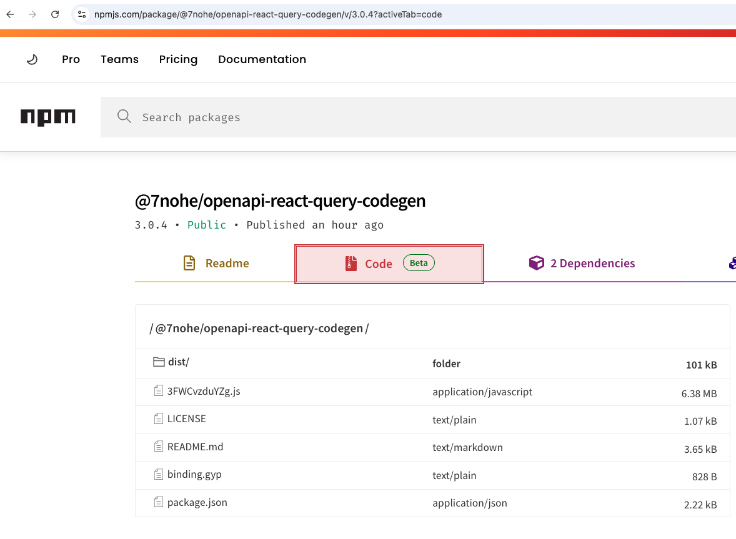Viewport: 736px width, 539px height.
Task: Click the red zip file Code icon
Action: tap(351, 264)
